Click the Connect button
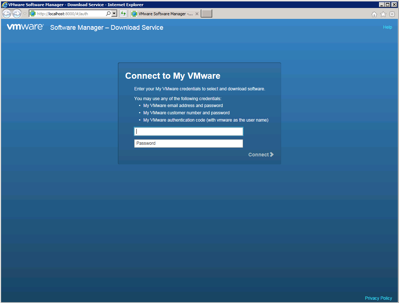The height and width of the screenshot is (303, 399). (x=261, y=155)
